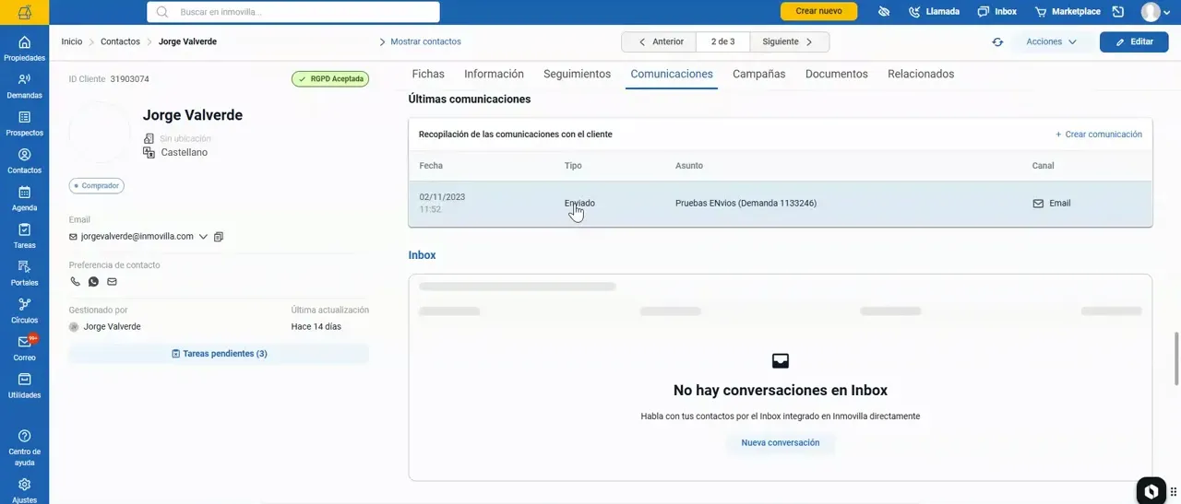This screenshot has height=504, width=1181.
Task: Click the Enviado cell
Action: [579, 204]
